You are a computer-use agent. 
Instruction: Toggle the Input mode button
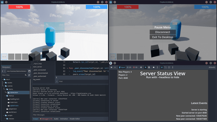pos(122,67)
